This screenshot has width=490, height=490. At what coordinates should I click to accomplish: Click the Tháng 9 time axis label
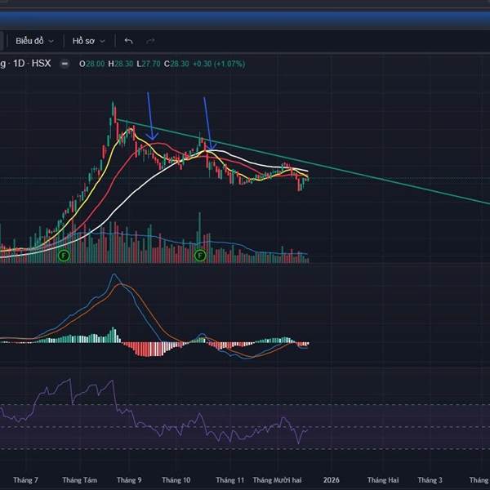[x=128, y=480]
